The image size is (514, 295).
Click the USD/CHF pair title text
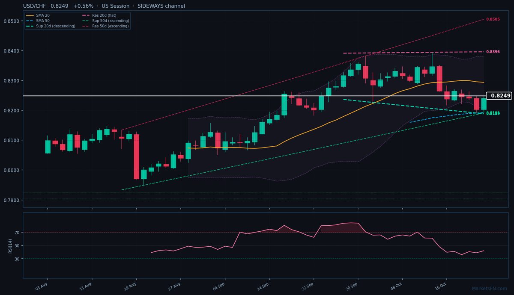(x=35, y=6)
